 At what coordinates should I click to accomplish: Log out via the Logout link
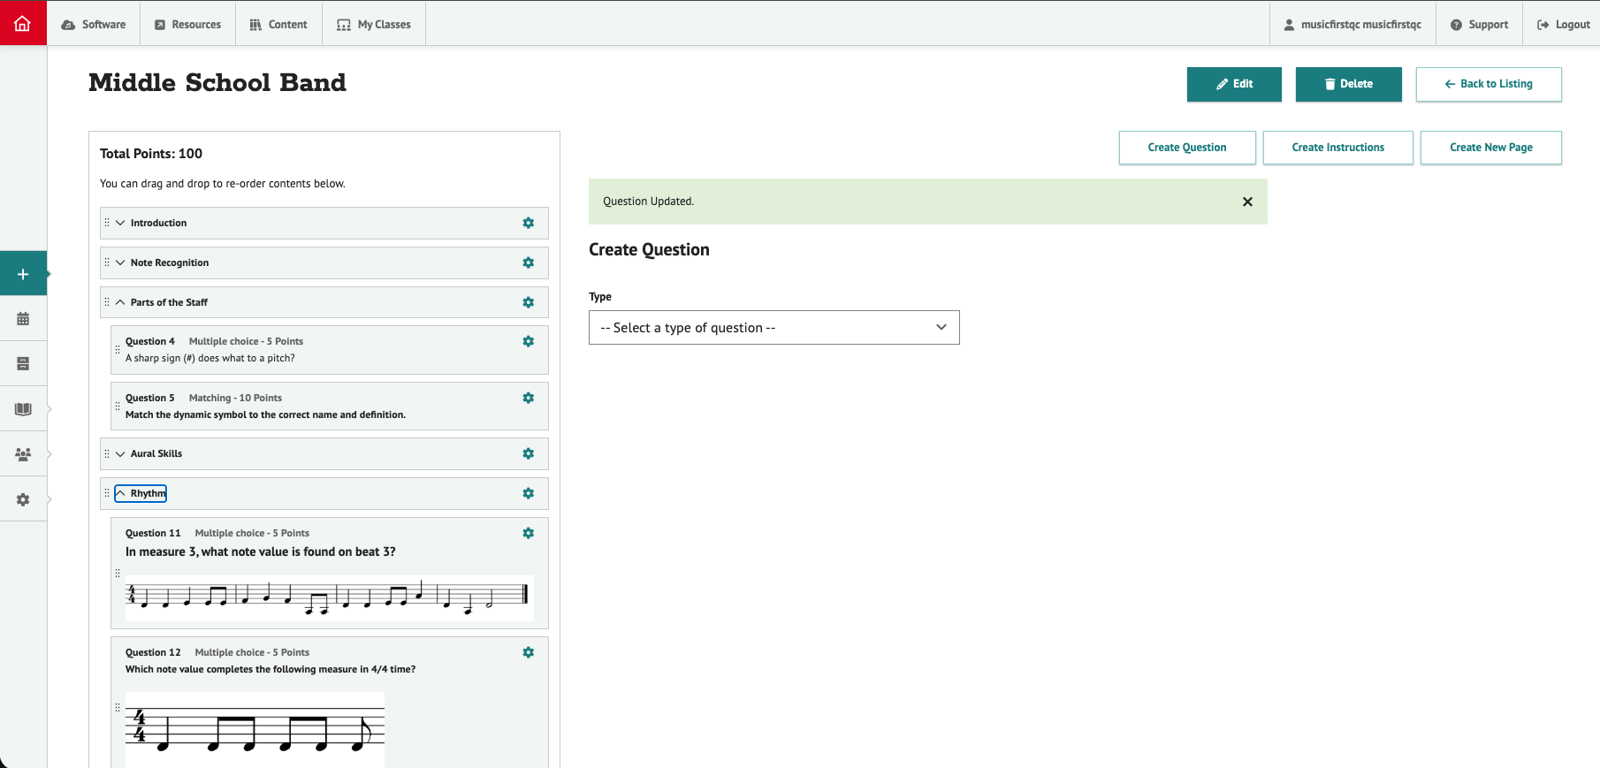[x=1563, y=25]
